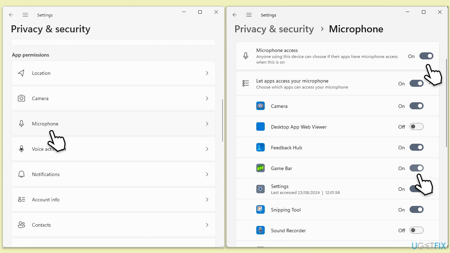Click the Account info icon

click(21, 200)
